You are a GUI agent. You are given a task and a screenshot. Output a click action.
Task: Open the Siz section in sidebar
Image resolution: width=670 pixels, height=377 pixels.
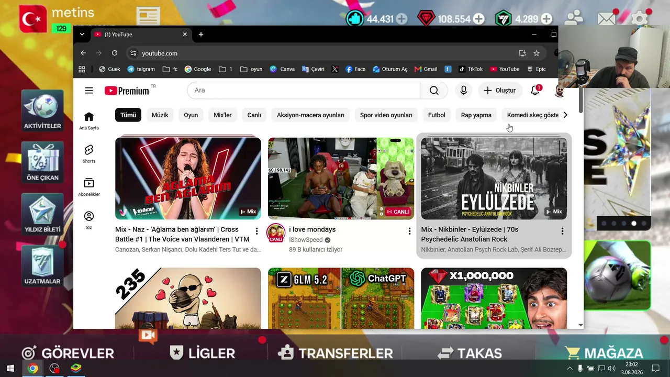[89, 220]
